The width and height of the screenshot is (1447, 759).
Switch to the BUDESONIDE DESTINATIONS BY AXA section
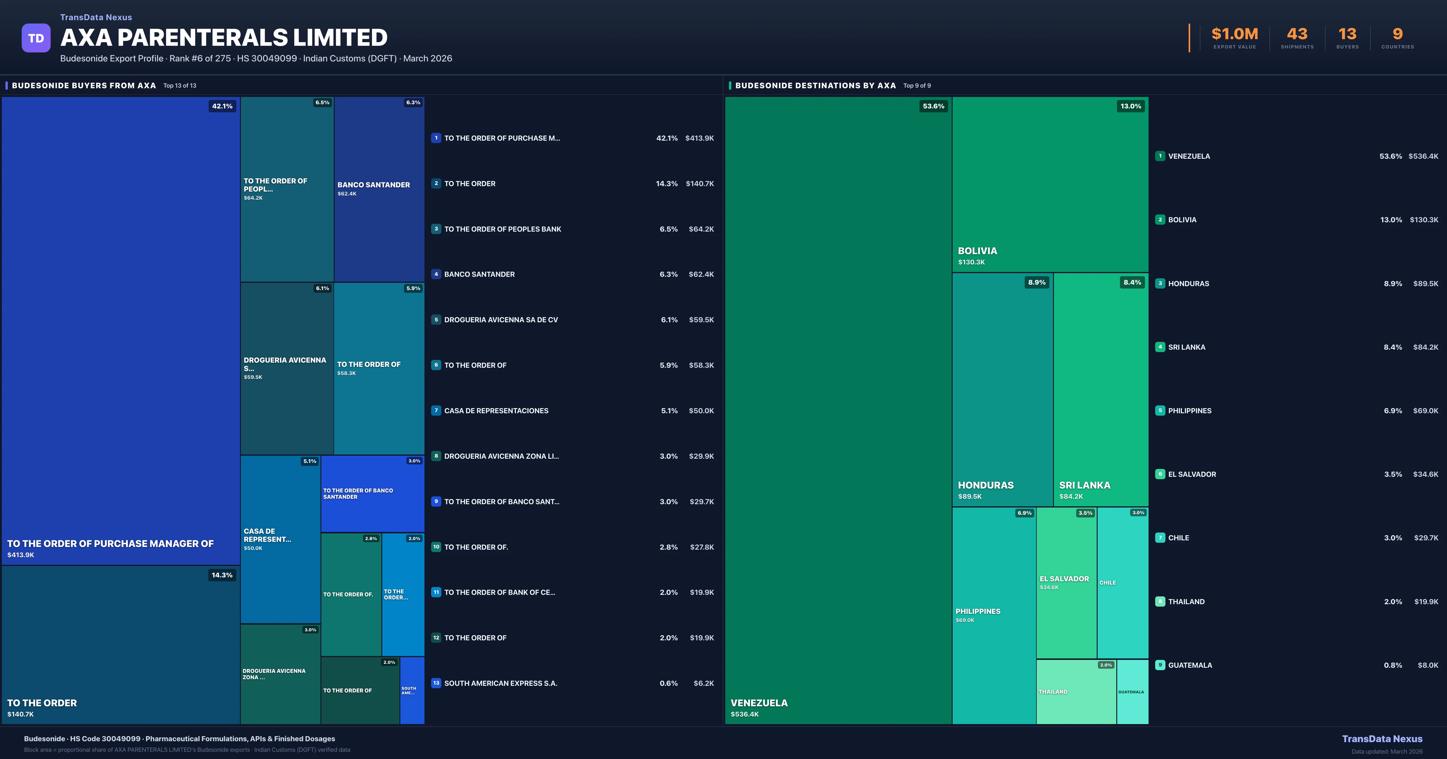(x=815, y=85)
